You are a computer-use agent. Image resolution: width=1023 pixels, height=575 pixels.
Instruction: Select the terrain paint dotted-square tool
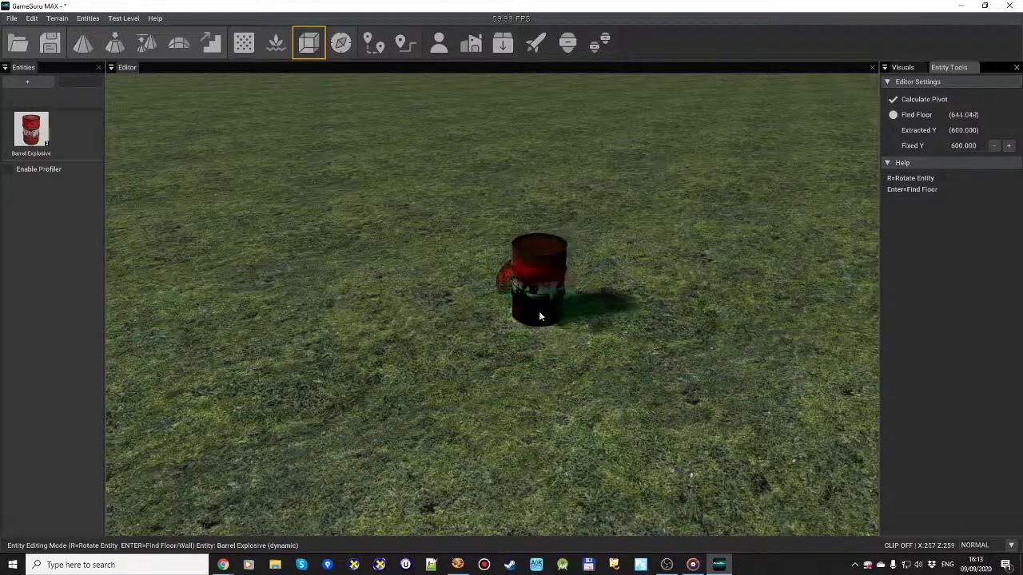(244, 43)
